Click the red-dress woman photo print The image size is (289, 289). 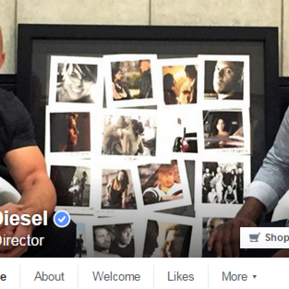point(70,132)
